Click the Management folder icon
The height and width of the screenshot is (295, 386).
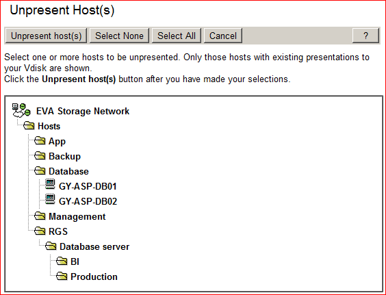pyautogui.click(x=40, y=216)
